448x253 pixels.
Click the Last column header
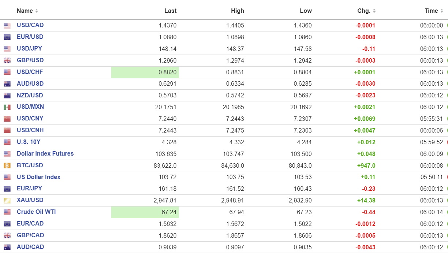[x=170, y=11]
